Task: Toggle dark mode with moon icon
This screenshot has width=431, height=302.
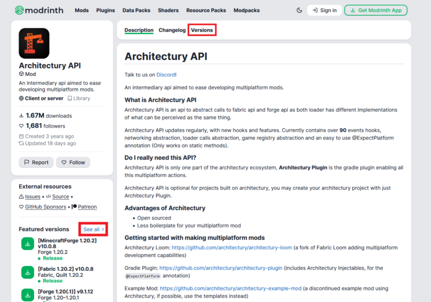Action: (x=299, y=10)
